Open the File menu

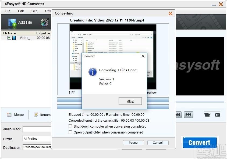[x=7, y=11]
